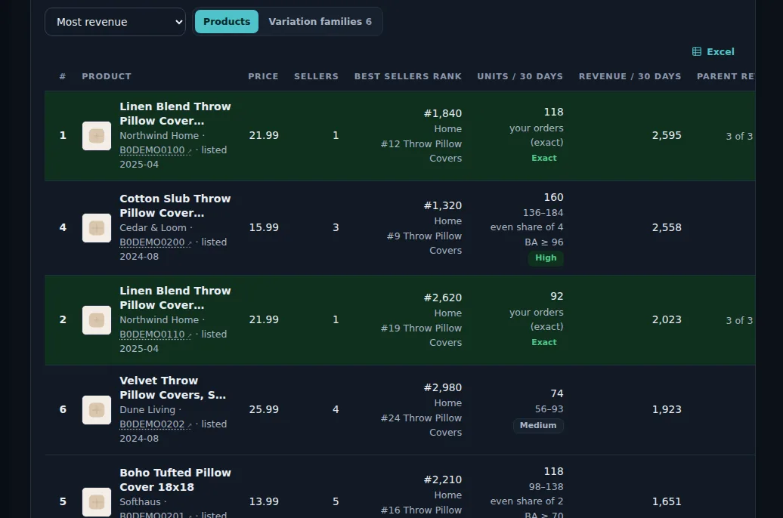This screenshot has height=518, width=783.
Task: Click the Boho Tufted Pillow Cover thumbnail
Action: (97, 502)
